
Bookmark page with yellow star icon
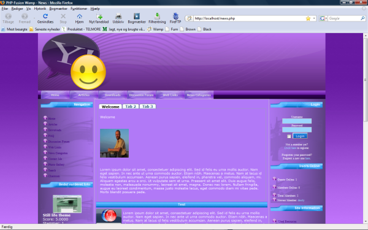(x=308, y=18)
